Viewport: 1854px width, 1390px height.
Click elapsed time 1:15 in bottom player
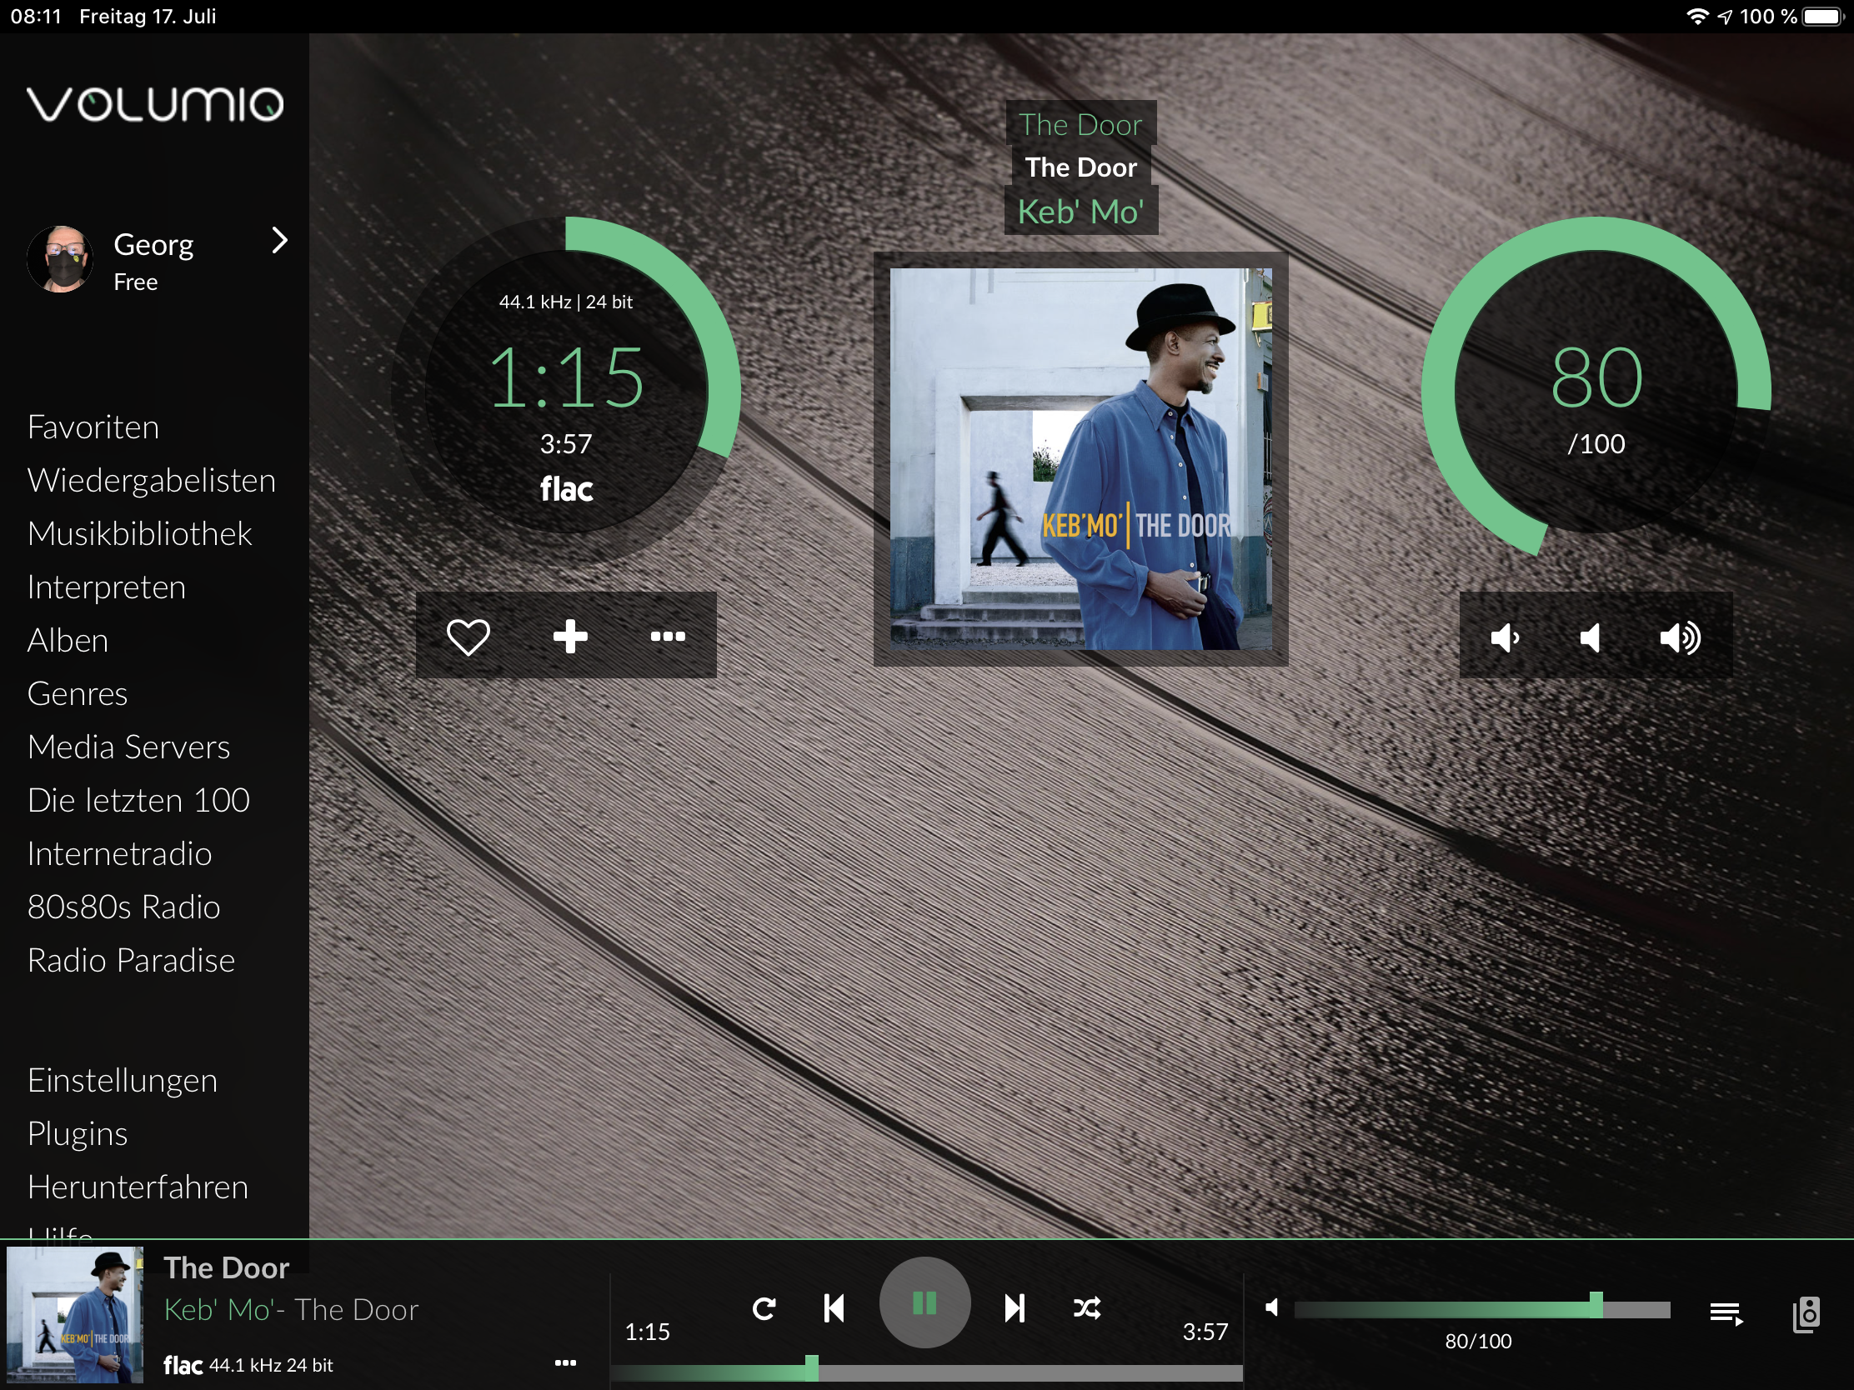point(647,1332)
